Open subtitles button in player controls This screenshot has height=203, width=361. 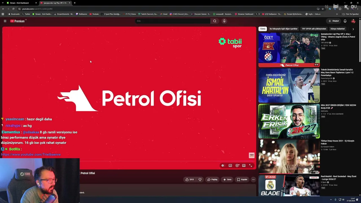(230, 166)
